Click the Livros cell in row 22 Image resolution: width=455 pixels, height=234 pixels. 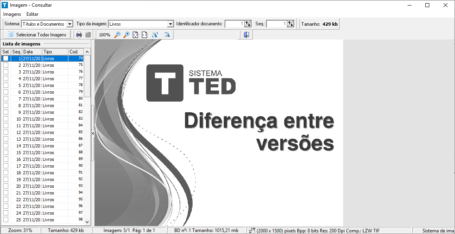pos(55,200)
